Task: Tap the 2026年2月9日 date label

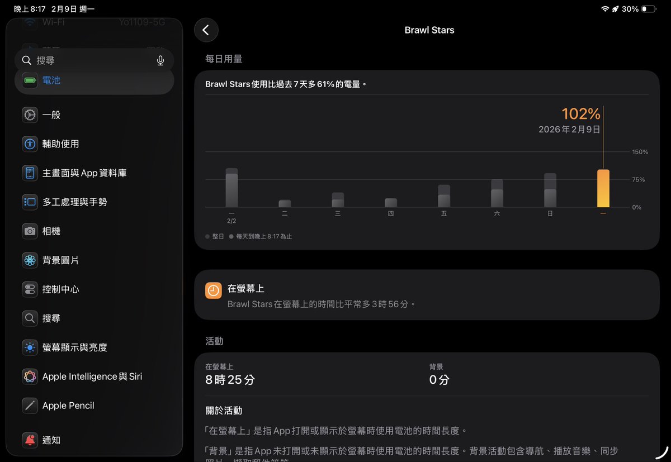Action: (x=569, y=130)
